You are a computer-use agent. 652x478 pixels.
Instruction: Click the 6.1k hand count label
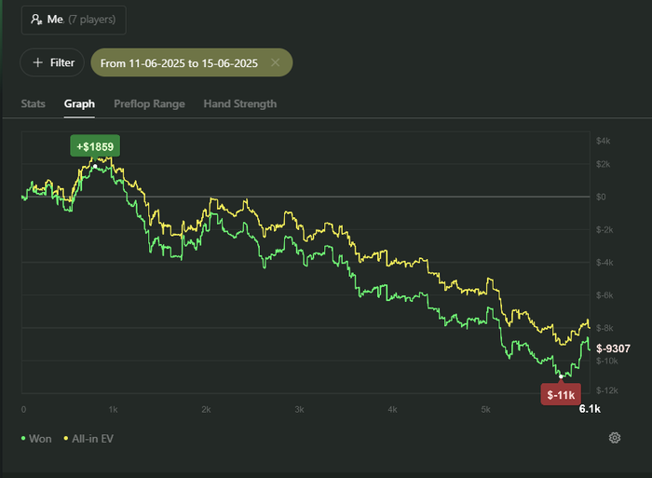tap(590, 409)
